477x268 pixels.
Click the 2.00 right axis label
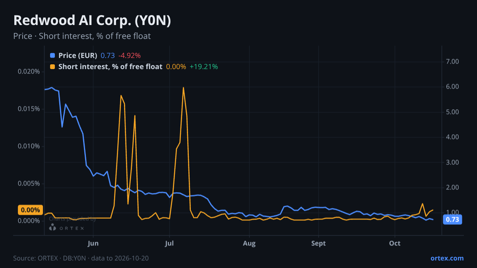coord(453,187)
